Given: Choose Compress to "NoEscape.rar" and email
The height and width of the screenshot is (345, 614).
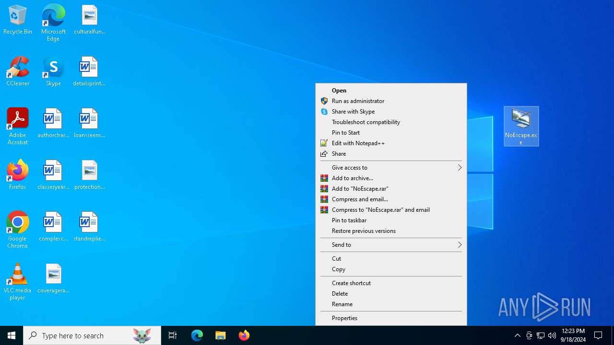Looking at the screenshot, I should [x=391, y=210].
